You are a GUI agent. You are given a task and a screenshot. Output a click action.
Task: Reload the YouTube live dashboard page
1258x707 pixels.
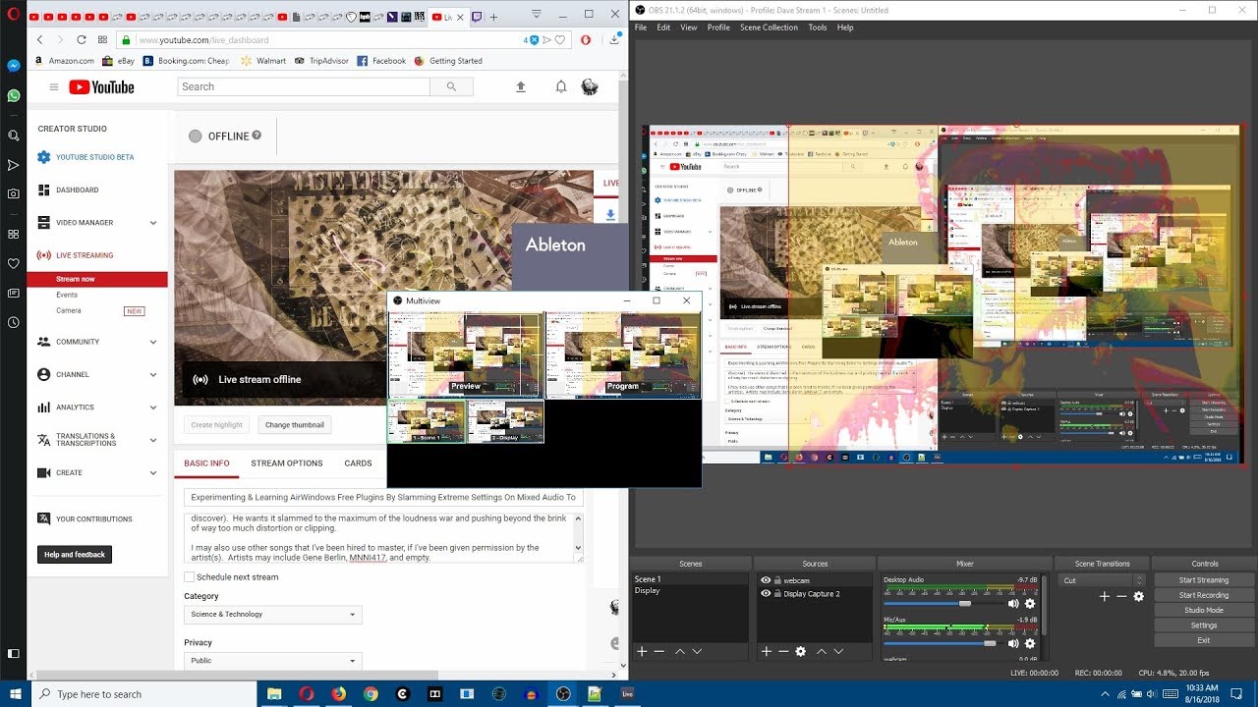81,40
